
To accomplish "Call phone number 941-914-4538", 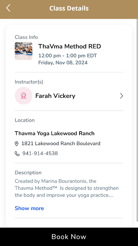I will coord(40,153).
